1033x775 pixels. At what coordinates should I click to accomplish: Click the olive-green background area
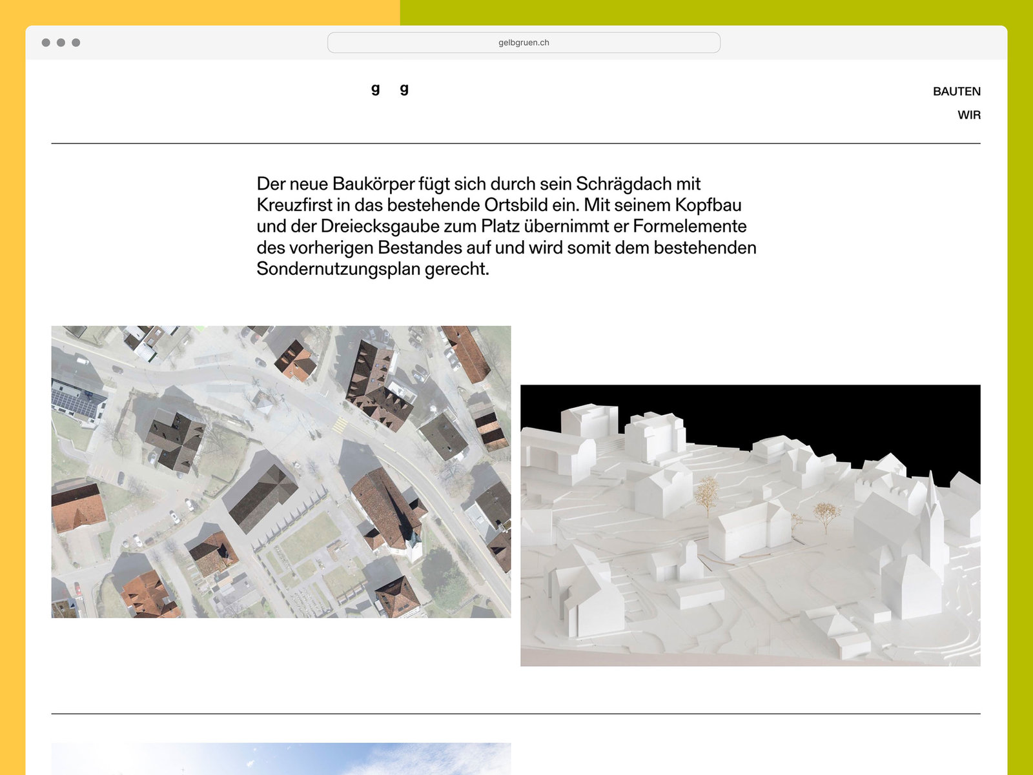coord(1020,387)
